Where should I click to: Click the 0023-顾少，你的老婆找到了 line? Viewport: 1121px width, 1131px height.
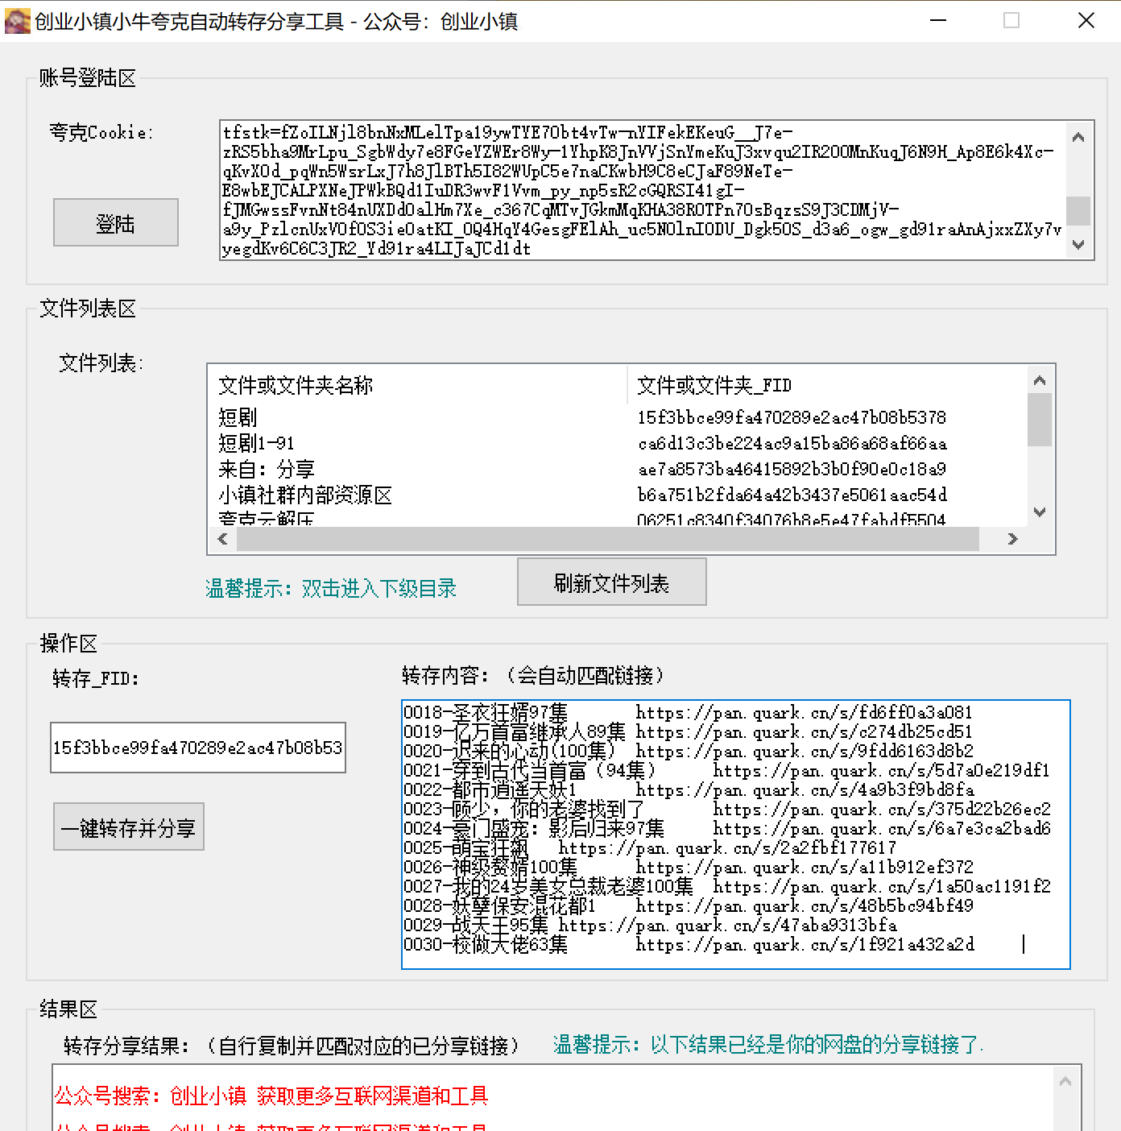point(726,810)
